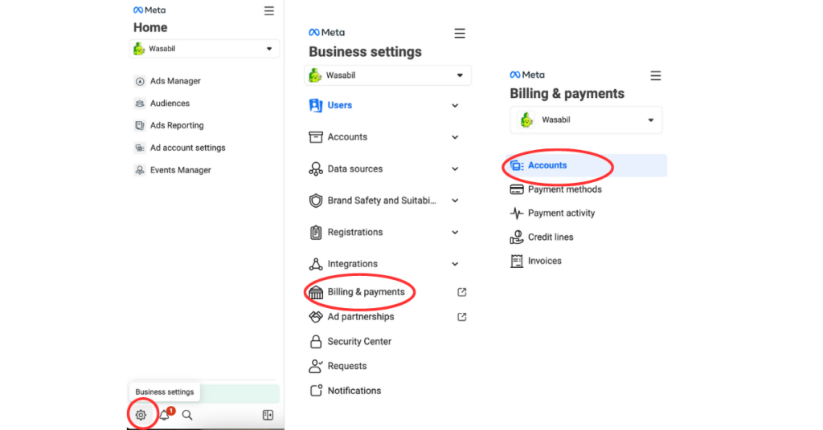Open the hamburger menu in the Home panel
This screenshot has width=823, height=430.
coord(268,11)
